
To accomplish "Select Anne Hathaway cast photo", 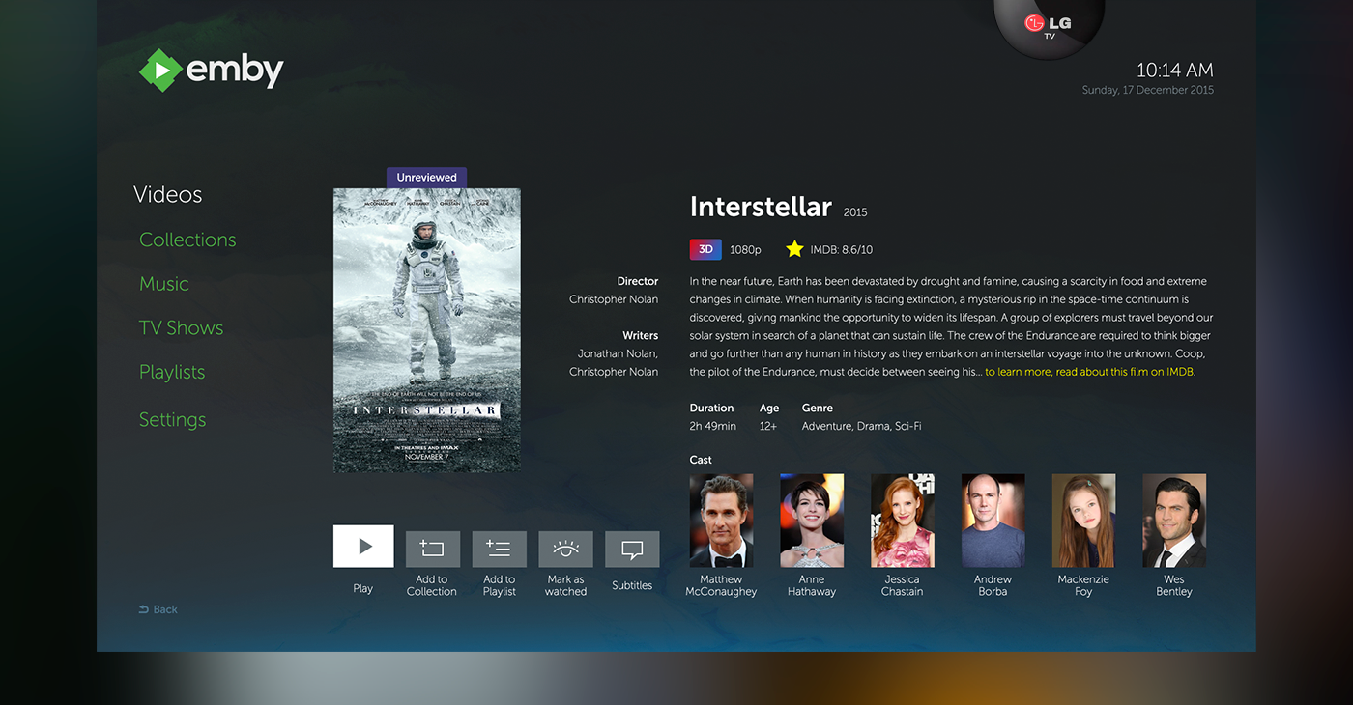I will click(812, 521).
